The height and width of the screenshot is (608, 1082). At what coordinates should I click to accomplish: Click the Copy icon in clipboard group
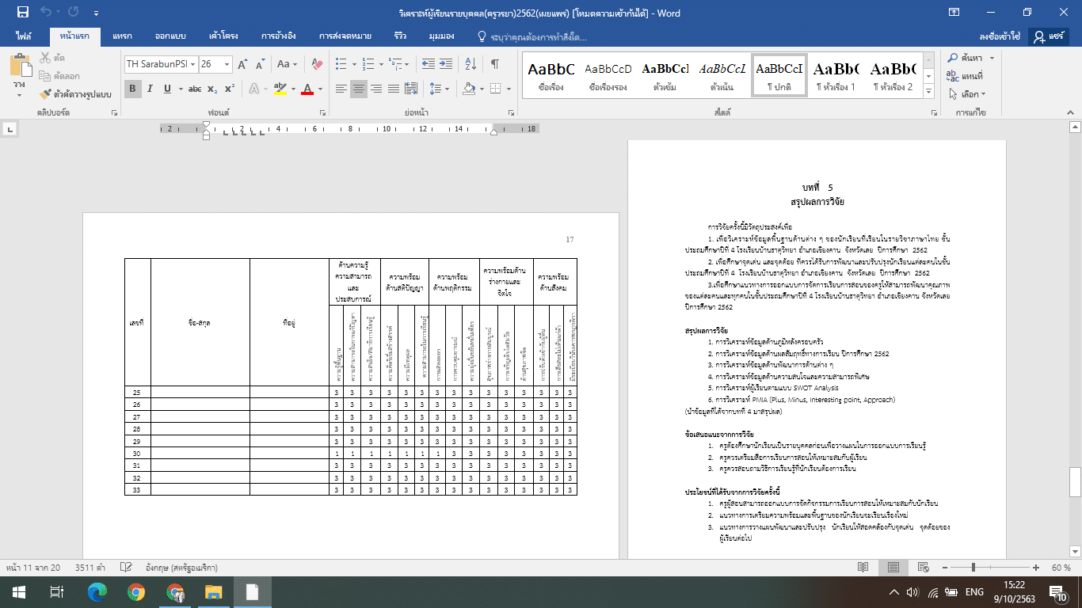45,76
